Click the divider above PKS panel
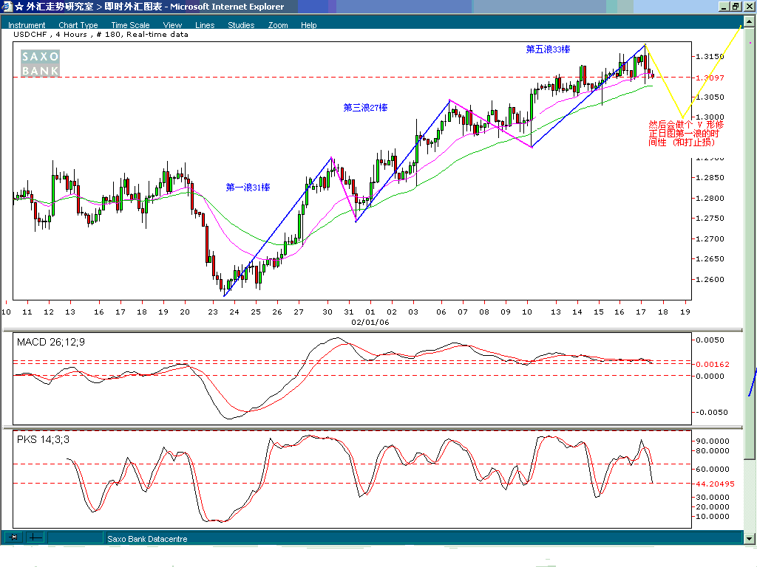The width and height of the screenshot is (757, 567). [373, 427]
